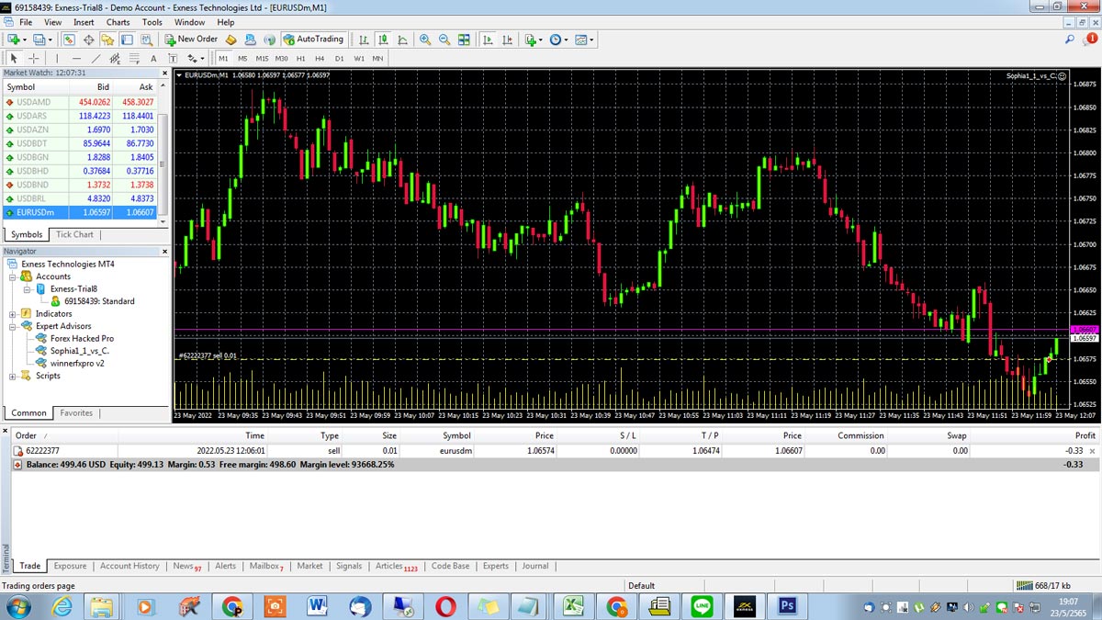
Task: Select the Horizontal Line drawing tool
Action: click(x=75, y=58)
